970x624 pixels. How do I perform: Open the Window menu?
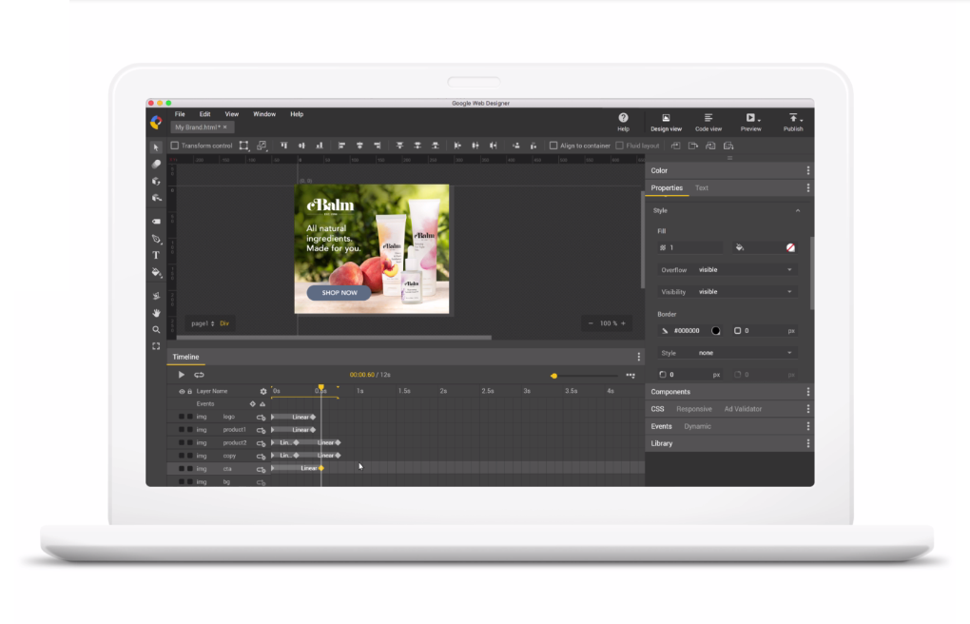264,114
